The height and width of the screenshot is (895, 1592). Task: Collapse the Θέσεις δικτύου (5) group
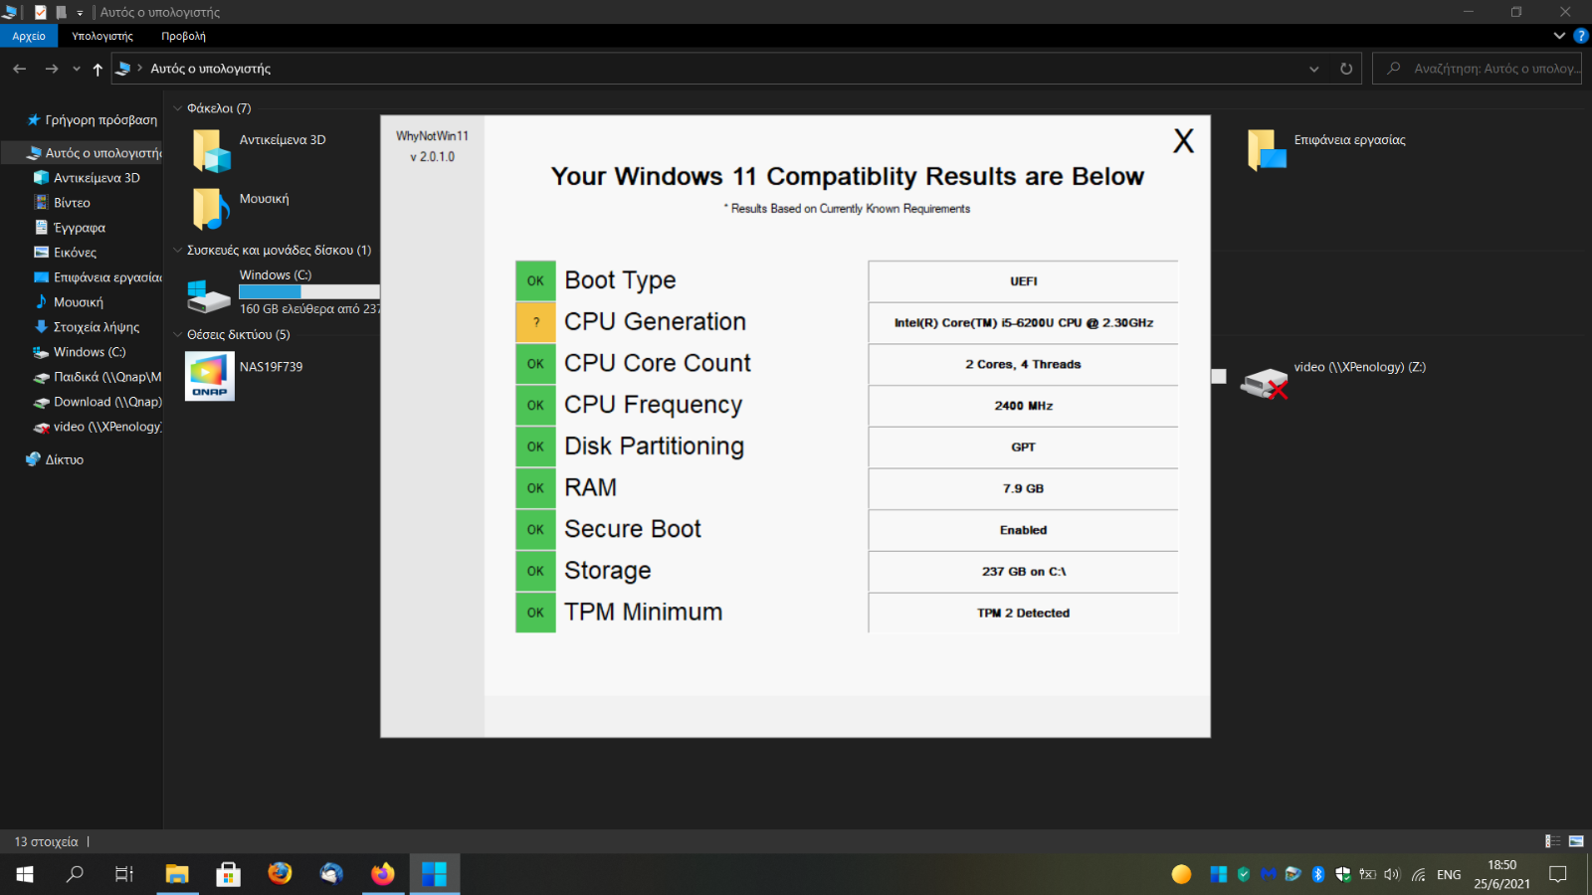(x=178, y=334)
